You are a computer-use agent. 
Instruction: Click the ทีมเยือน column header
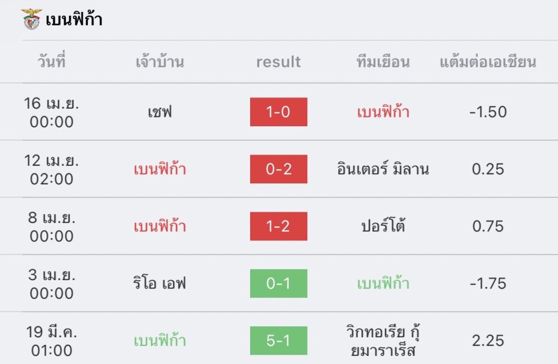[383, 62]
